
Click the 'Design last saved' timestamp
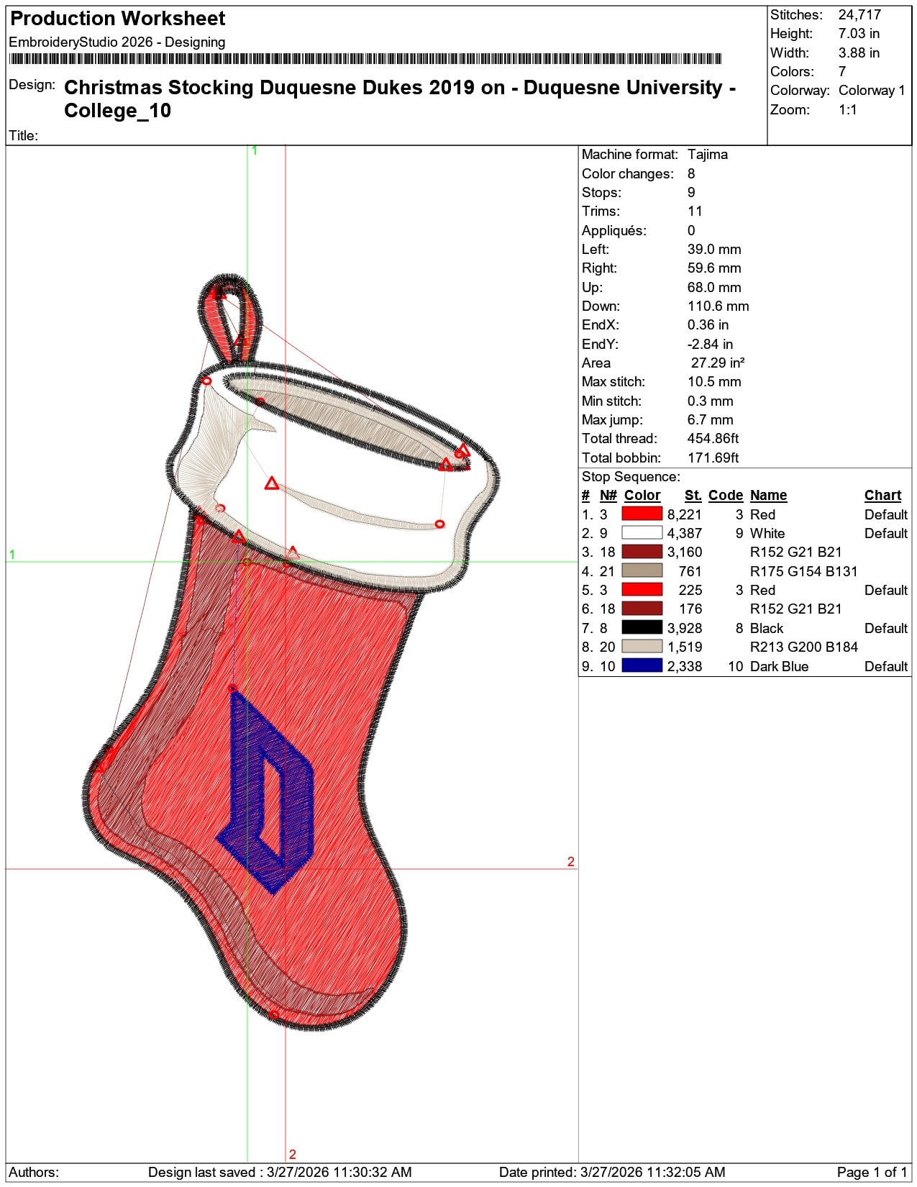point(280,1172)
